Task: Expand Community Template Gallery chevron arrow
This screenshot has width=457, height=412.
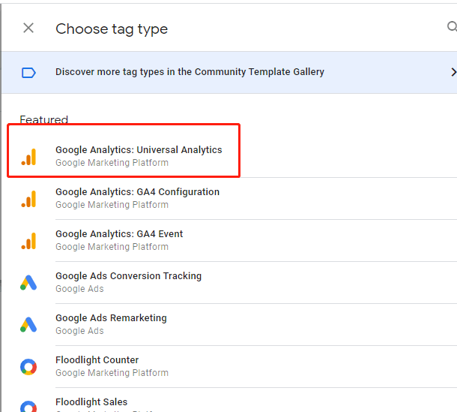Action: [453, 72]
